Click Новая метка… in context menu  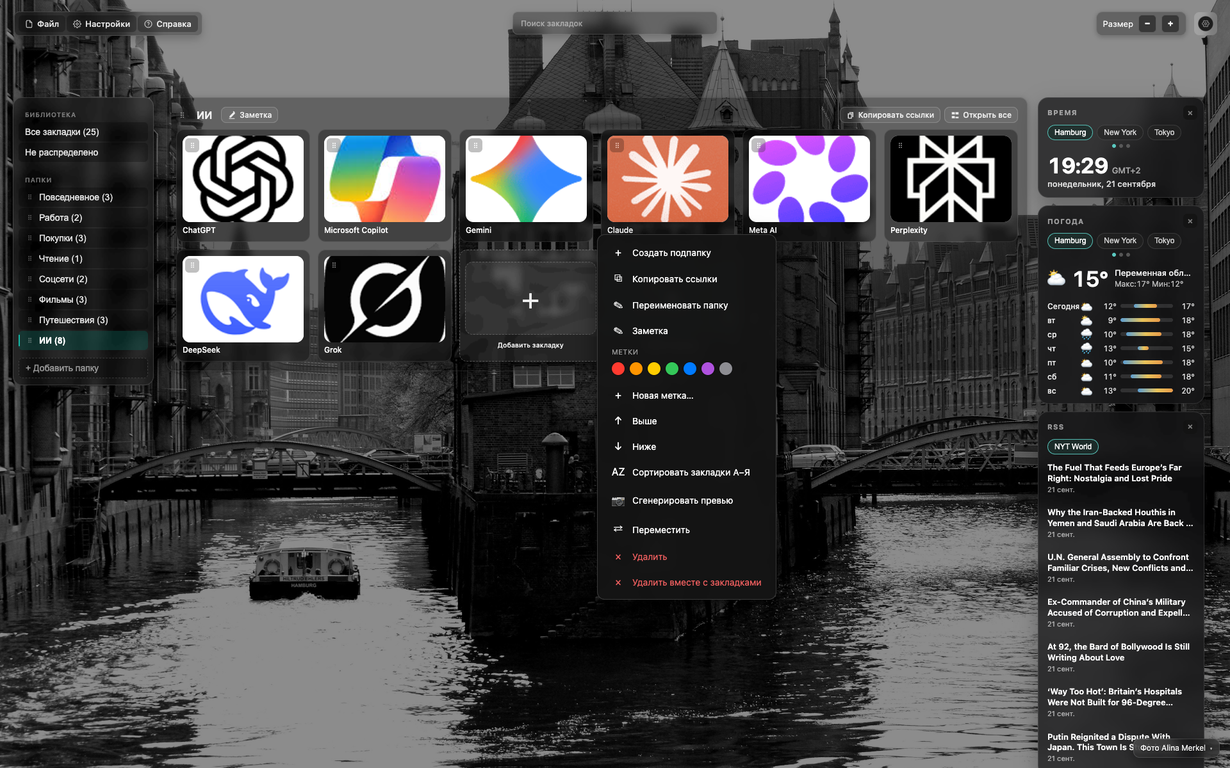[686, 396]
